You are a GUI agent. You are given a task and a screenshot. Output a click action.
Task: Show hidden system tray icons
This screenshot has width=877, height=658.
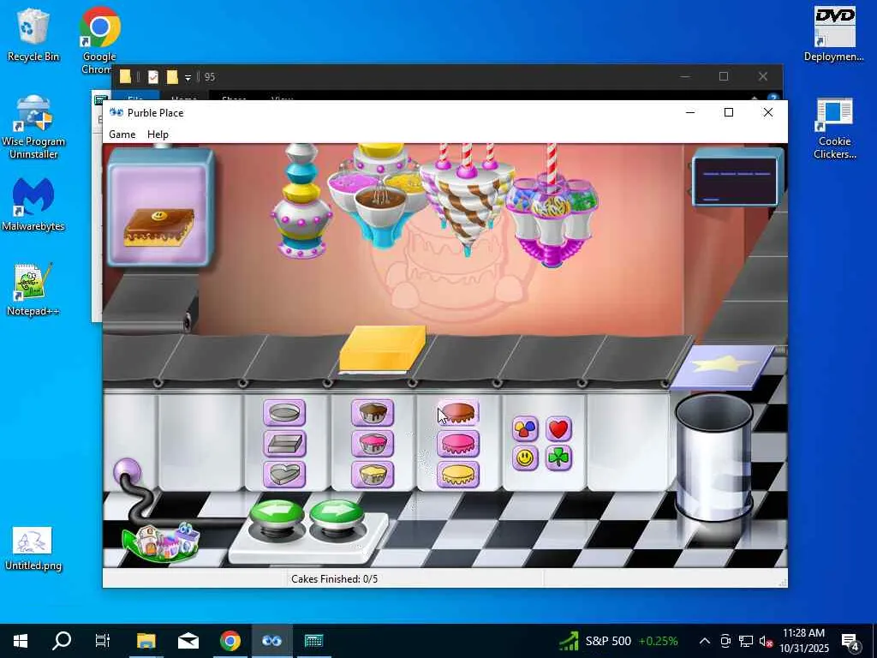click(705, 641)
